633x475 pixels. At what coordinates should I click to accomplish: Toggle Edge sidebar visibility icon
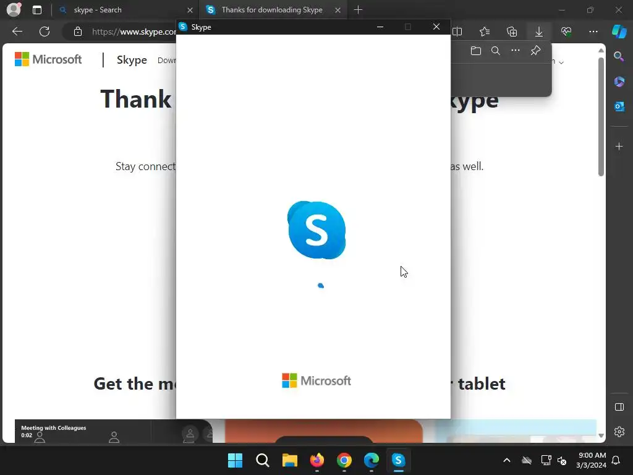coord(619,407)
